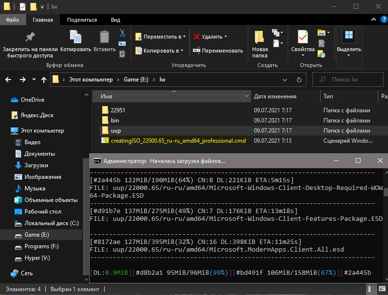This screenshot has width=388, height=295.
Task: Open the Музыка sidebar folder
Action: coord(35,188)
